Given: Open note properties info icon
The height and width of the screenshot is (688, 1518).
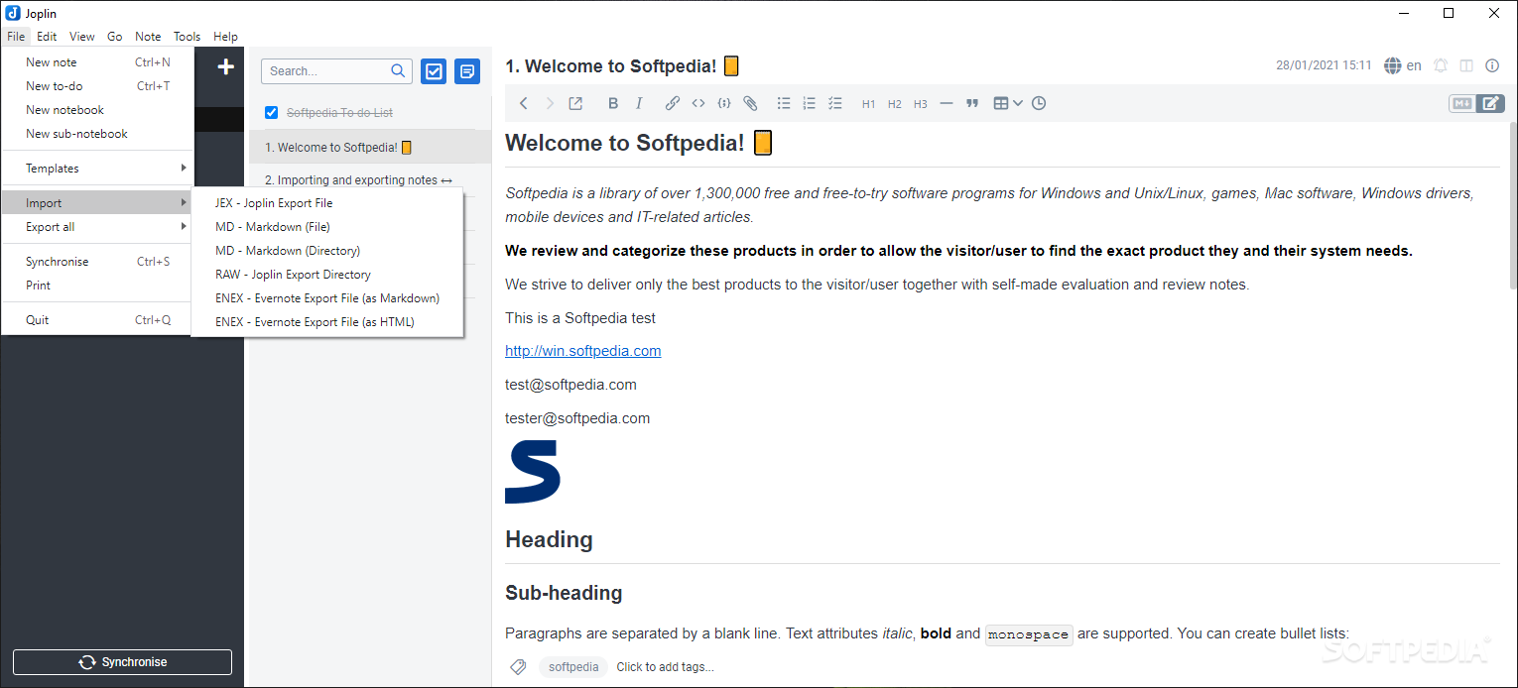Looking at the screenshot, I should coord(1492,65).
